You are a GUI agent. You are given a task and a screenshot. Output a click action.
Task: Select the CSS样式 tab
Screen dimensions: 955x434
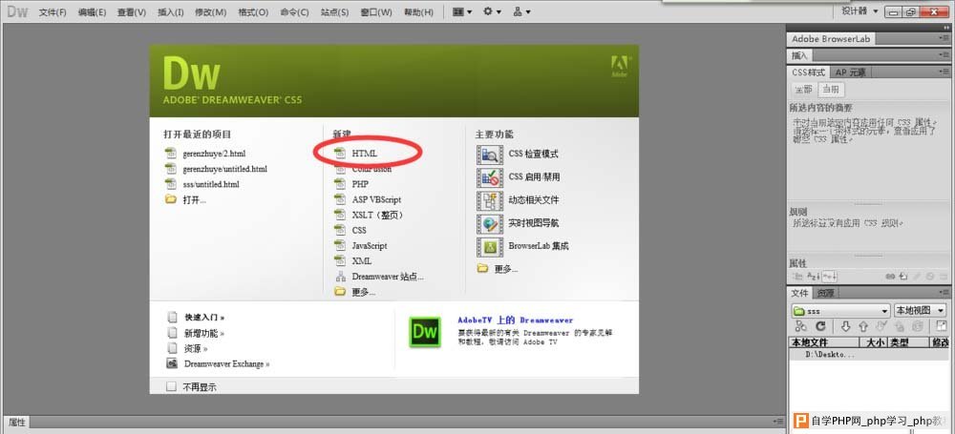[808, 72]
